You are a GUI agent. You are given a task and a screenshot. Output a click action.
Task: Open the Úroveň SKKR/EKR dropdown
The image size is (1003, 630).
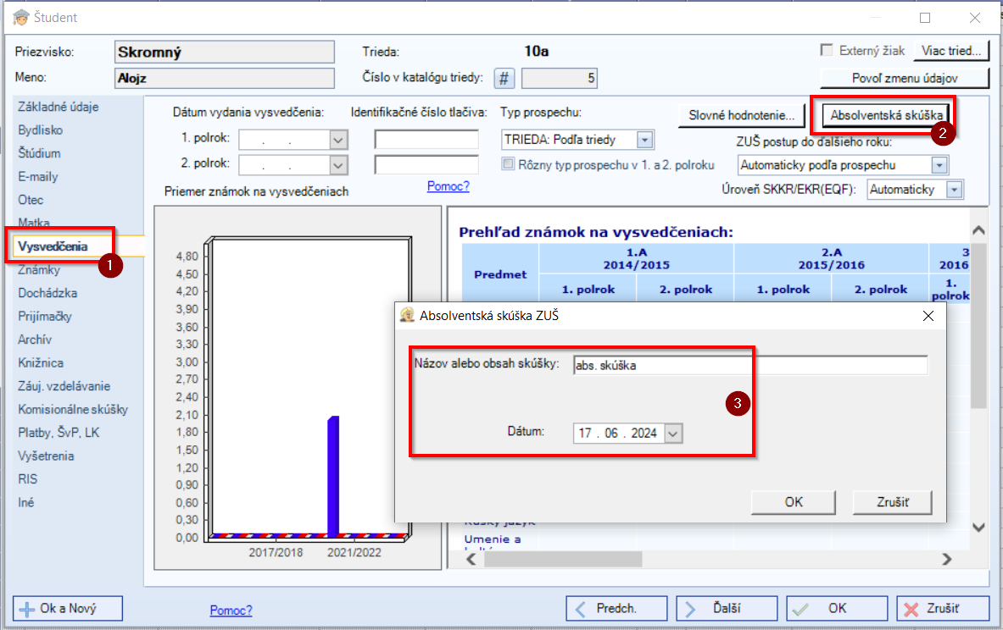click(955, 190)
